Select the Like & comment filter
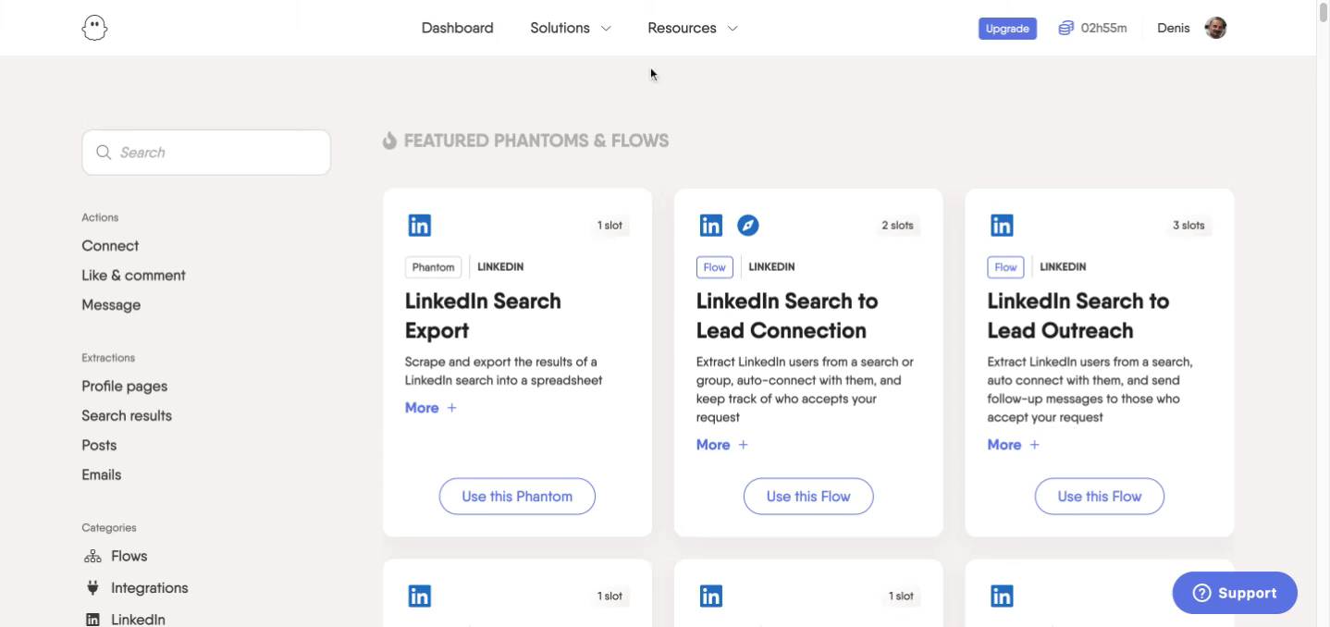The image size is (1330, 627). click(133, 276)
